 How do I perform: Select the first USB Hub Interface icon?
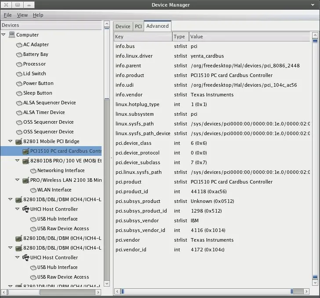33,219
